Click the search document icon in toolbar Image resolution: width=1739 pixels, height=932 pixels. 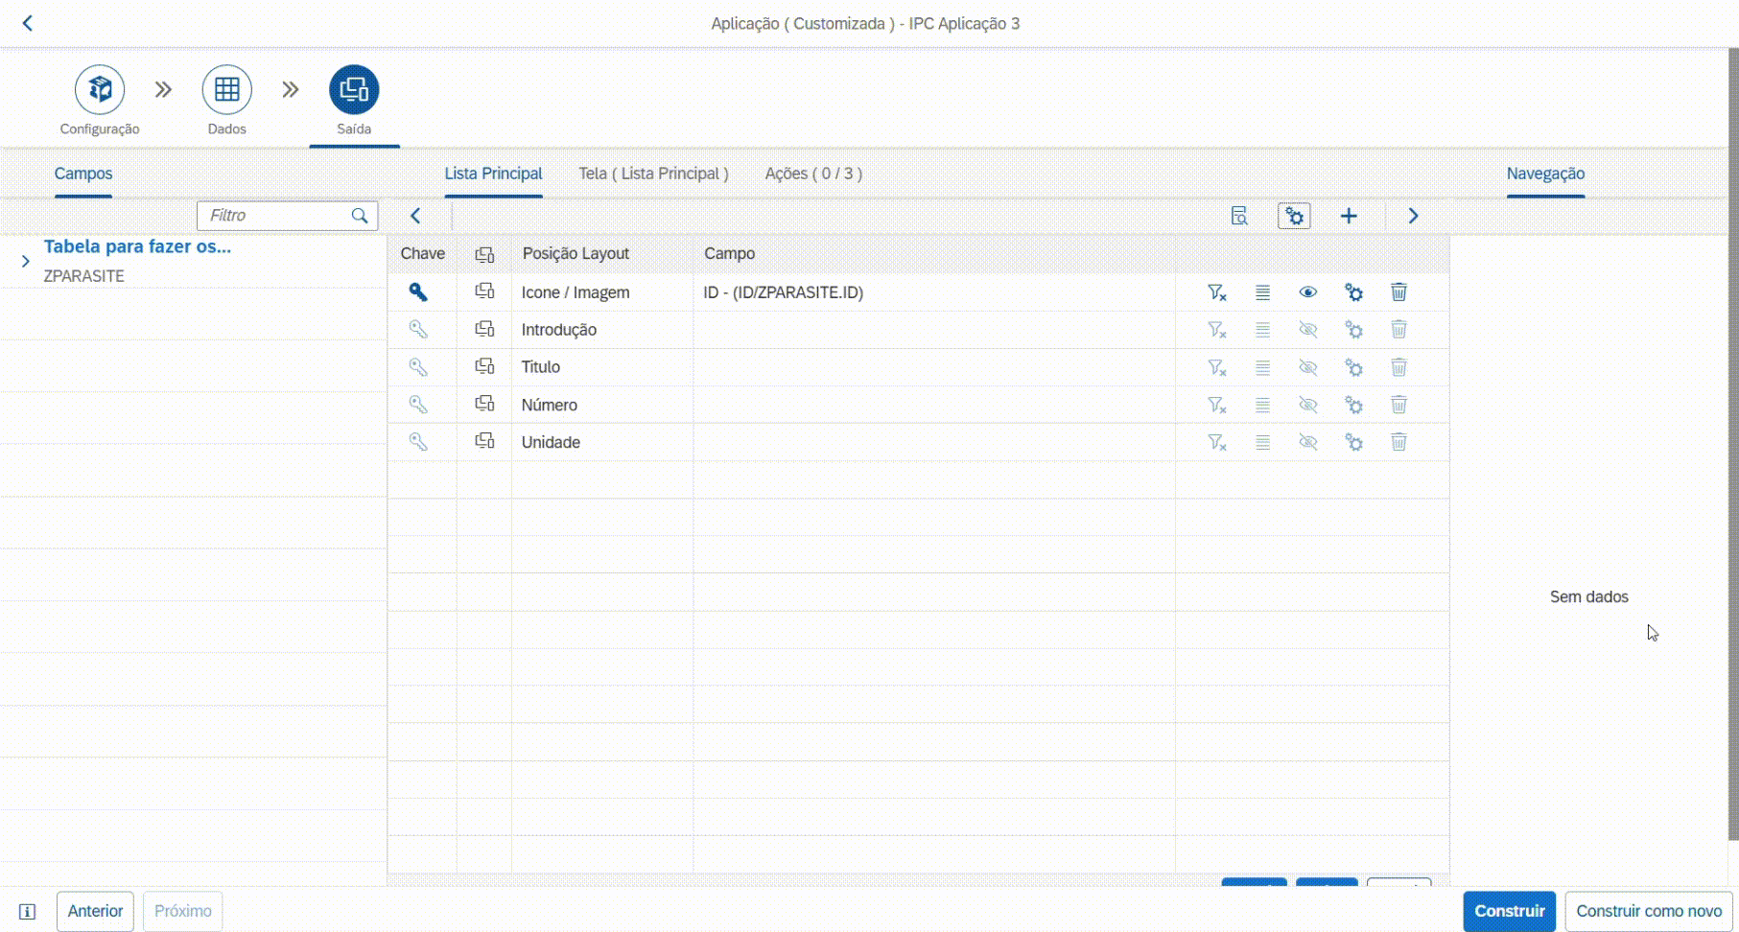pos(1239,216)
